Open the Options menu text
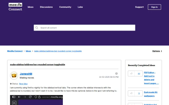Screen dimensions: 169x105 click(156, 51)
